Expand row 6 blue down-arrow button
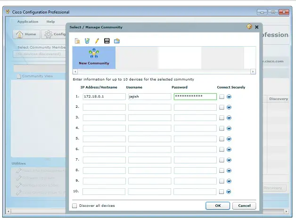Image resolution: width=296 pixels, height=218 pixels. click(x=229, y=150)
